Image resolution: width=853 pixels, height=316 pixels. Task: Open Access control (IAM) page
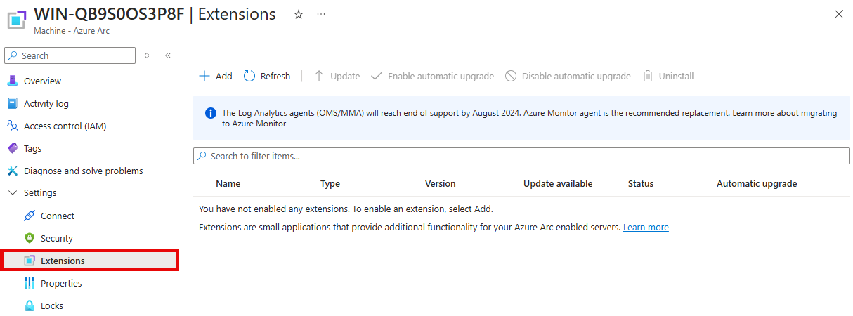[65, 126]
